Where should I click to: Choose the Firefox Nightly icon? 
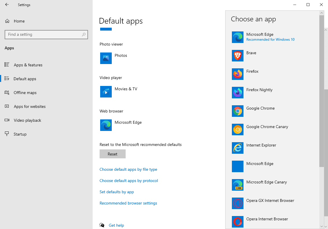238,93
